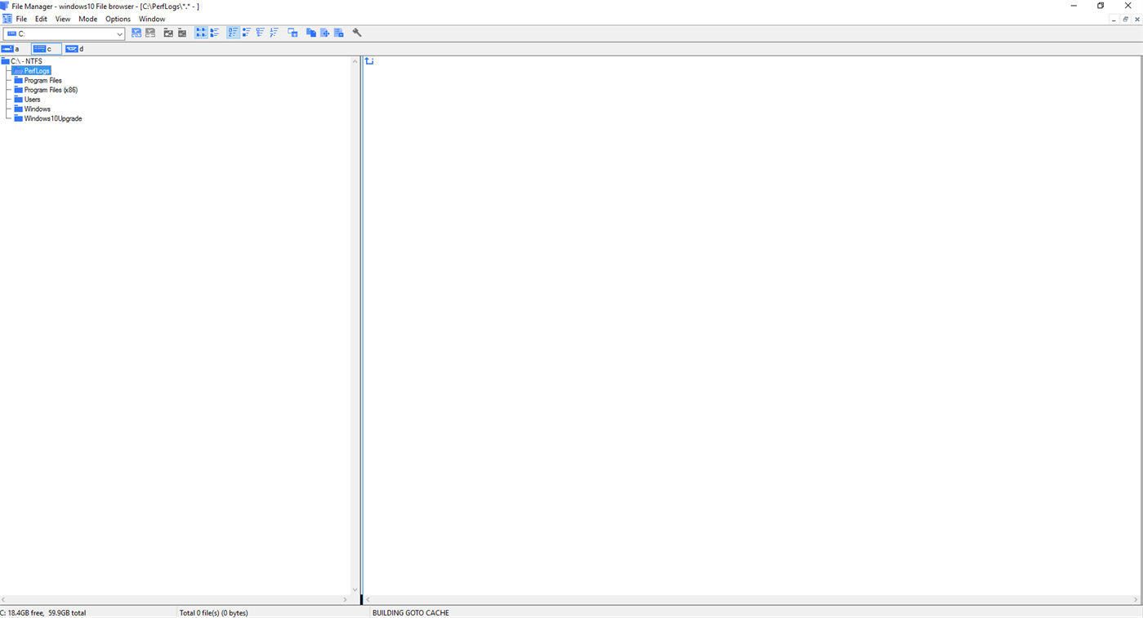This screenshot has width=1143, height=618.
Task: Switch to drive a
Action: pos(11,49)
